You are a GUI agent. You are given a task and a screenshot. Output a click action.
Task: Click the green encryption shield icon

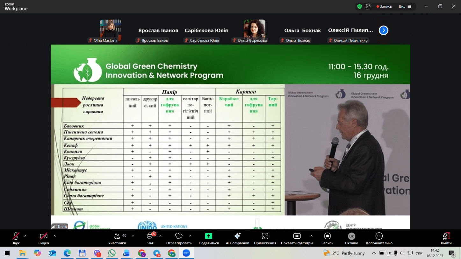pyautogui.click(x=359, y=6)
